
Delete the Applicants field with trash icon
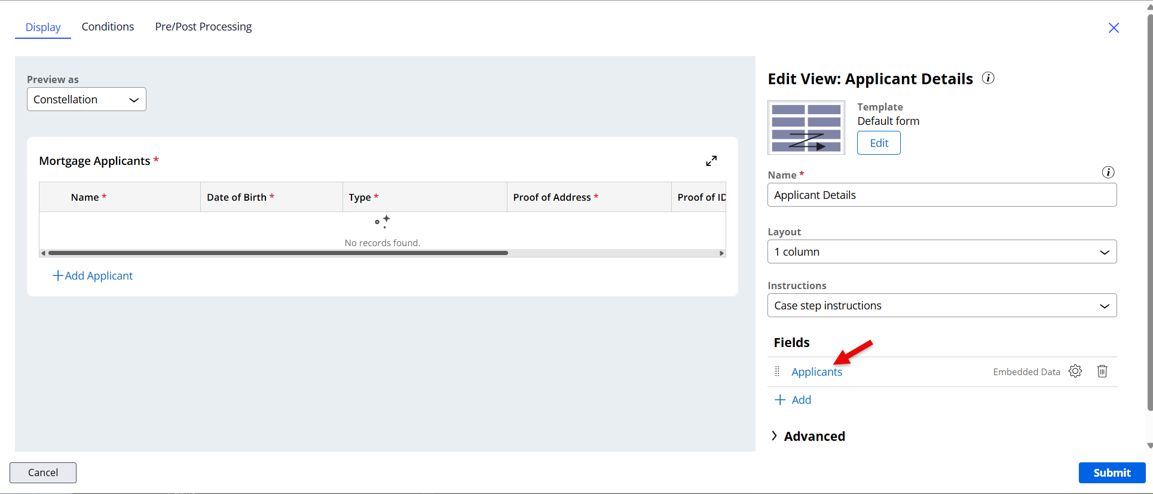1102,372
